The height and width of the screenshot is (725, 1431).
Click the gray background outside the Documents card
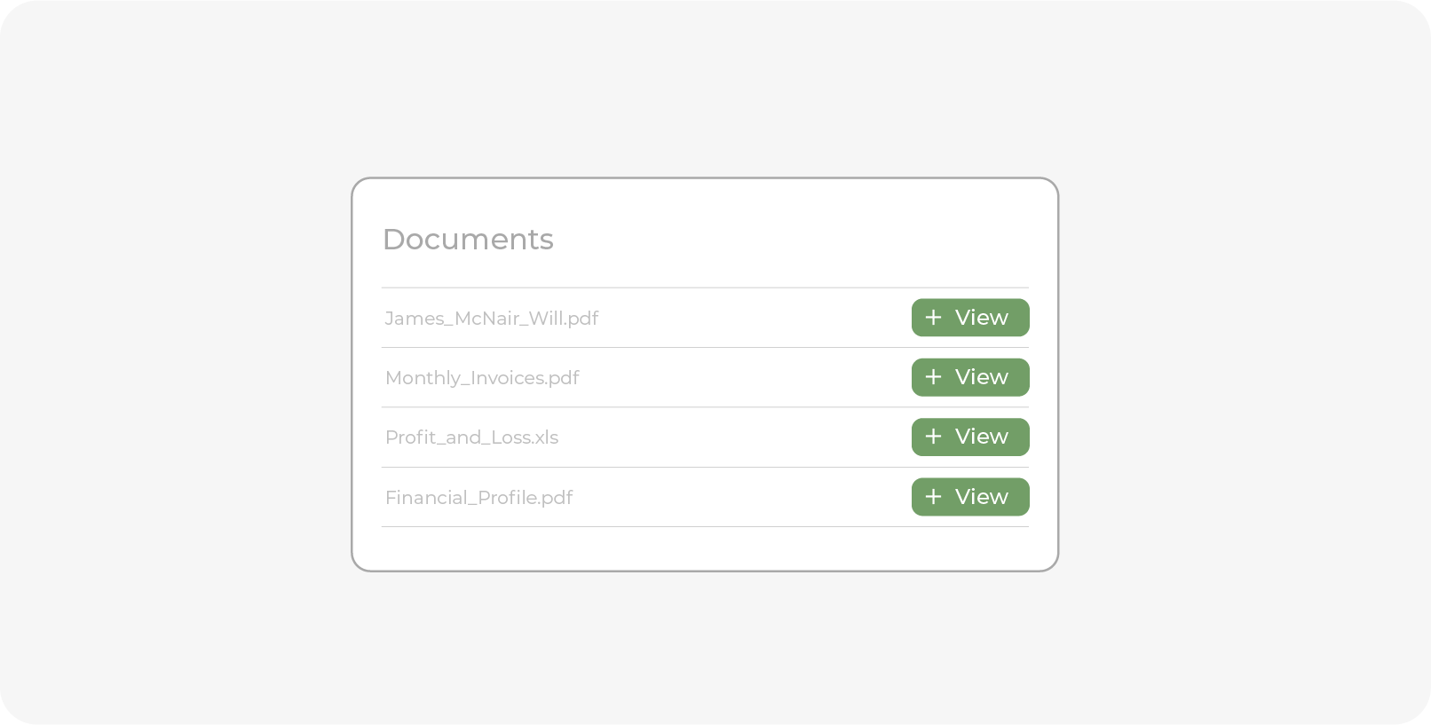178,355
